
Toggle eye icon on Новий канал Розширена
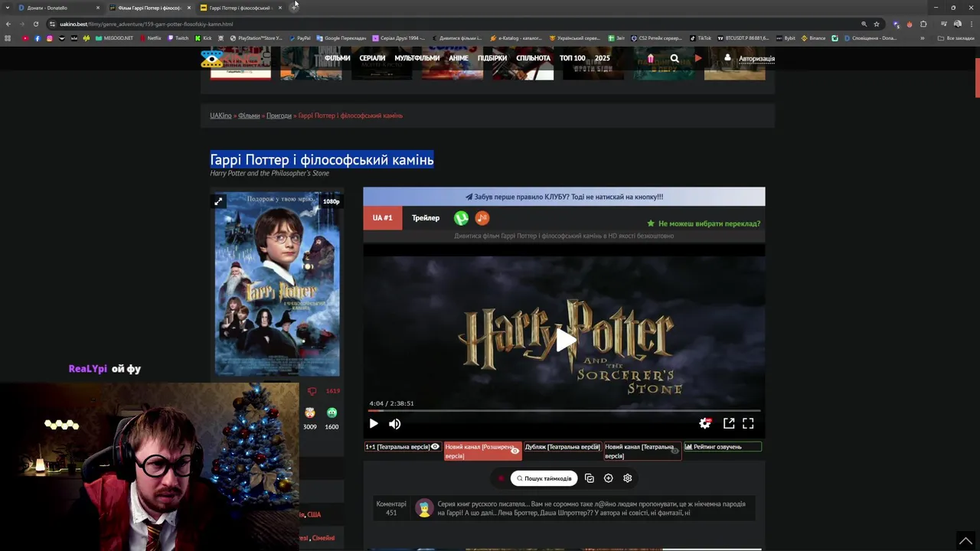pos(514,451)
